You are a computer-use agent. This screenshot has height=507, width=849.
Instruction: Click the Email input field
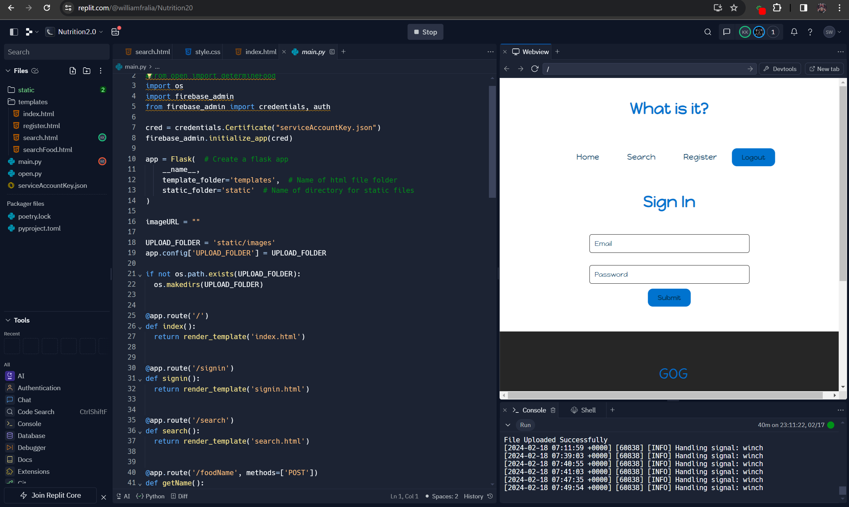(669, 244)
